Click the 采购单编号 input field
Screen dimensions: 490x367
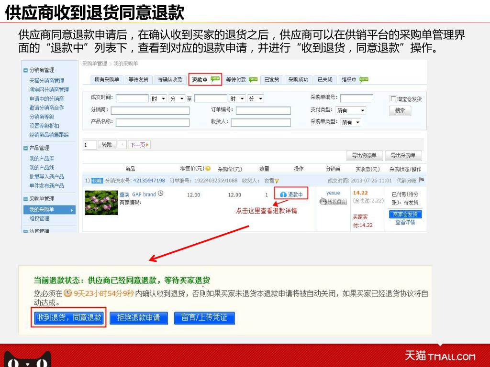[356, 98]
